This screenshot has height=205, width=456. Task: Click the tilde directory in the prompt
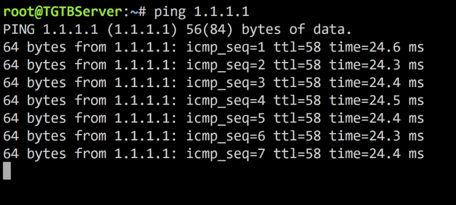134,12
